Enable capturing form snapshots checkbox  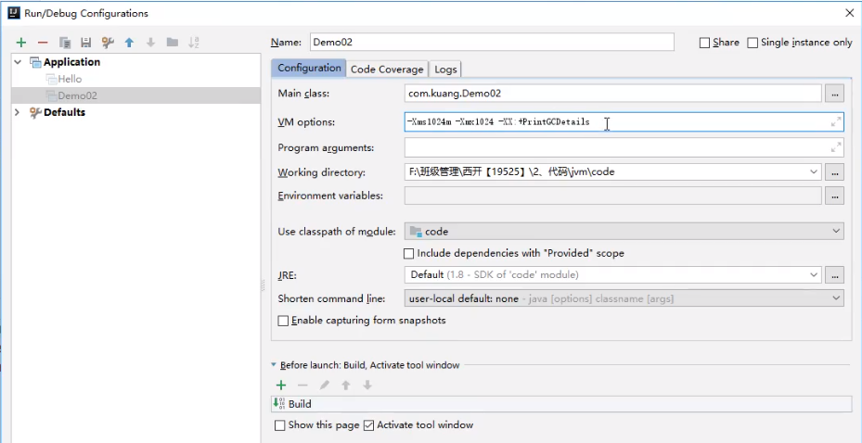[x=283, y=321]
